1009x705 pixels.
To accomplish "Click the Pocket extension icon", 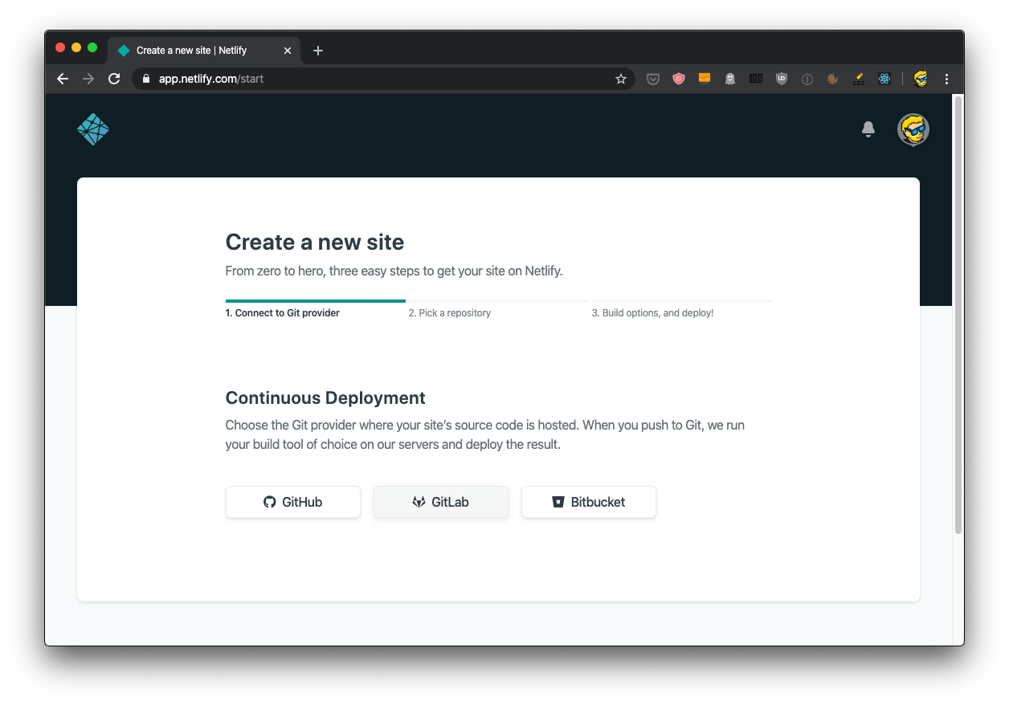I will pyautogui.click(x=653, y=79).
